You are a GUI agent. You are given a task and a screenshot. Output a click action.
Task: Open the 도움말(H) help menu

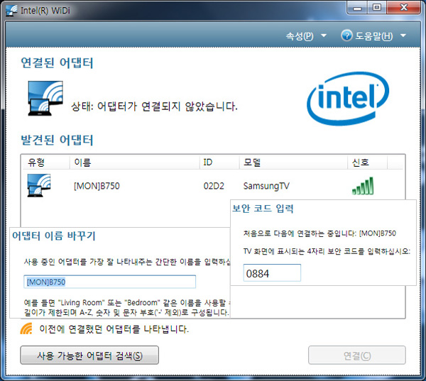(x=374, y=36)
